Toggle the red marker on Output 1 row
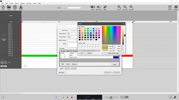This screenshot has width=179, height=100. coord(20,24)
